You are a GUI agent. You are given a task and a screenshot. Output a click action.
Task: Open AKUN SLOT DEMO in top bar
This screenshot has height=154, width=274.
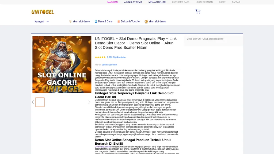coord(133,2)
